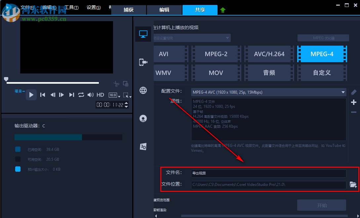This screenshot has height=218, width=360.
Task: Toggle repeat playback loop
Action: pyautogui.click(x=81, y=95)
